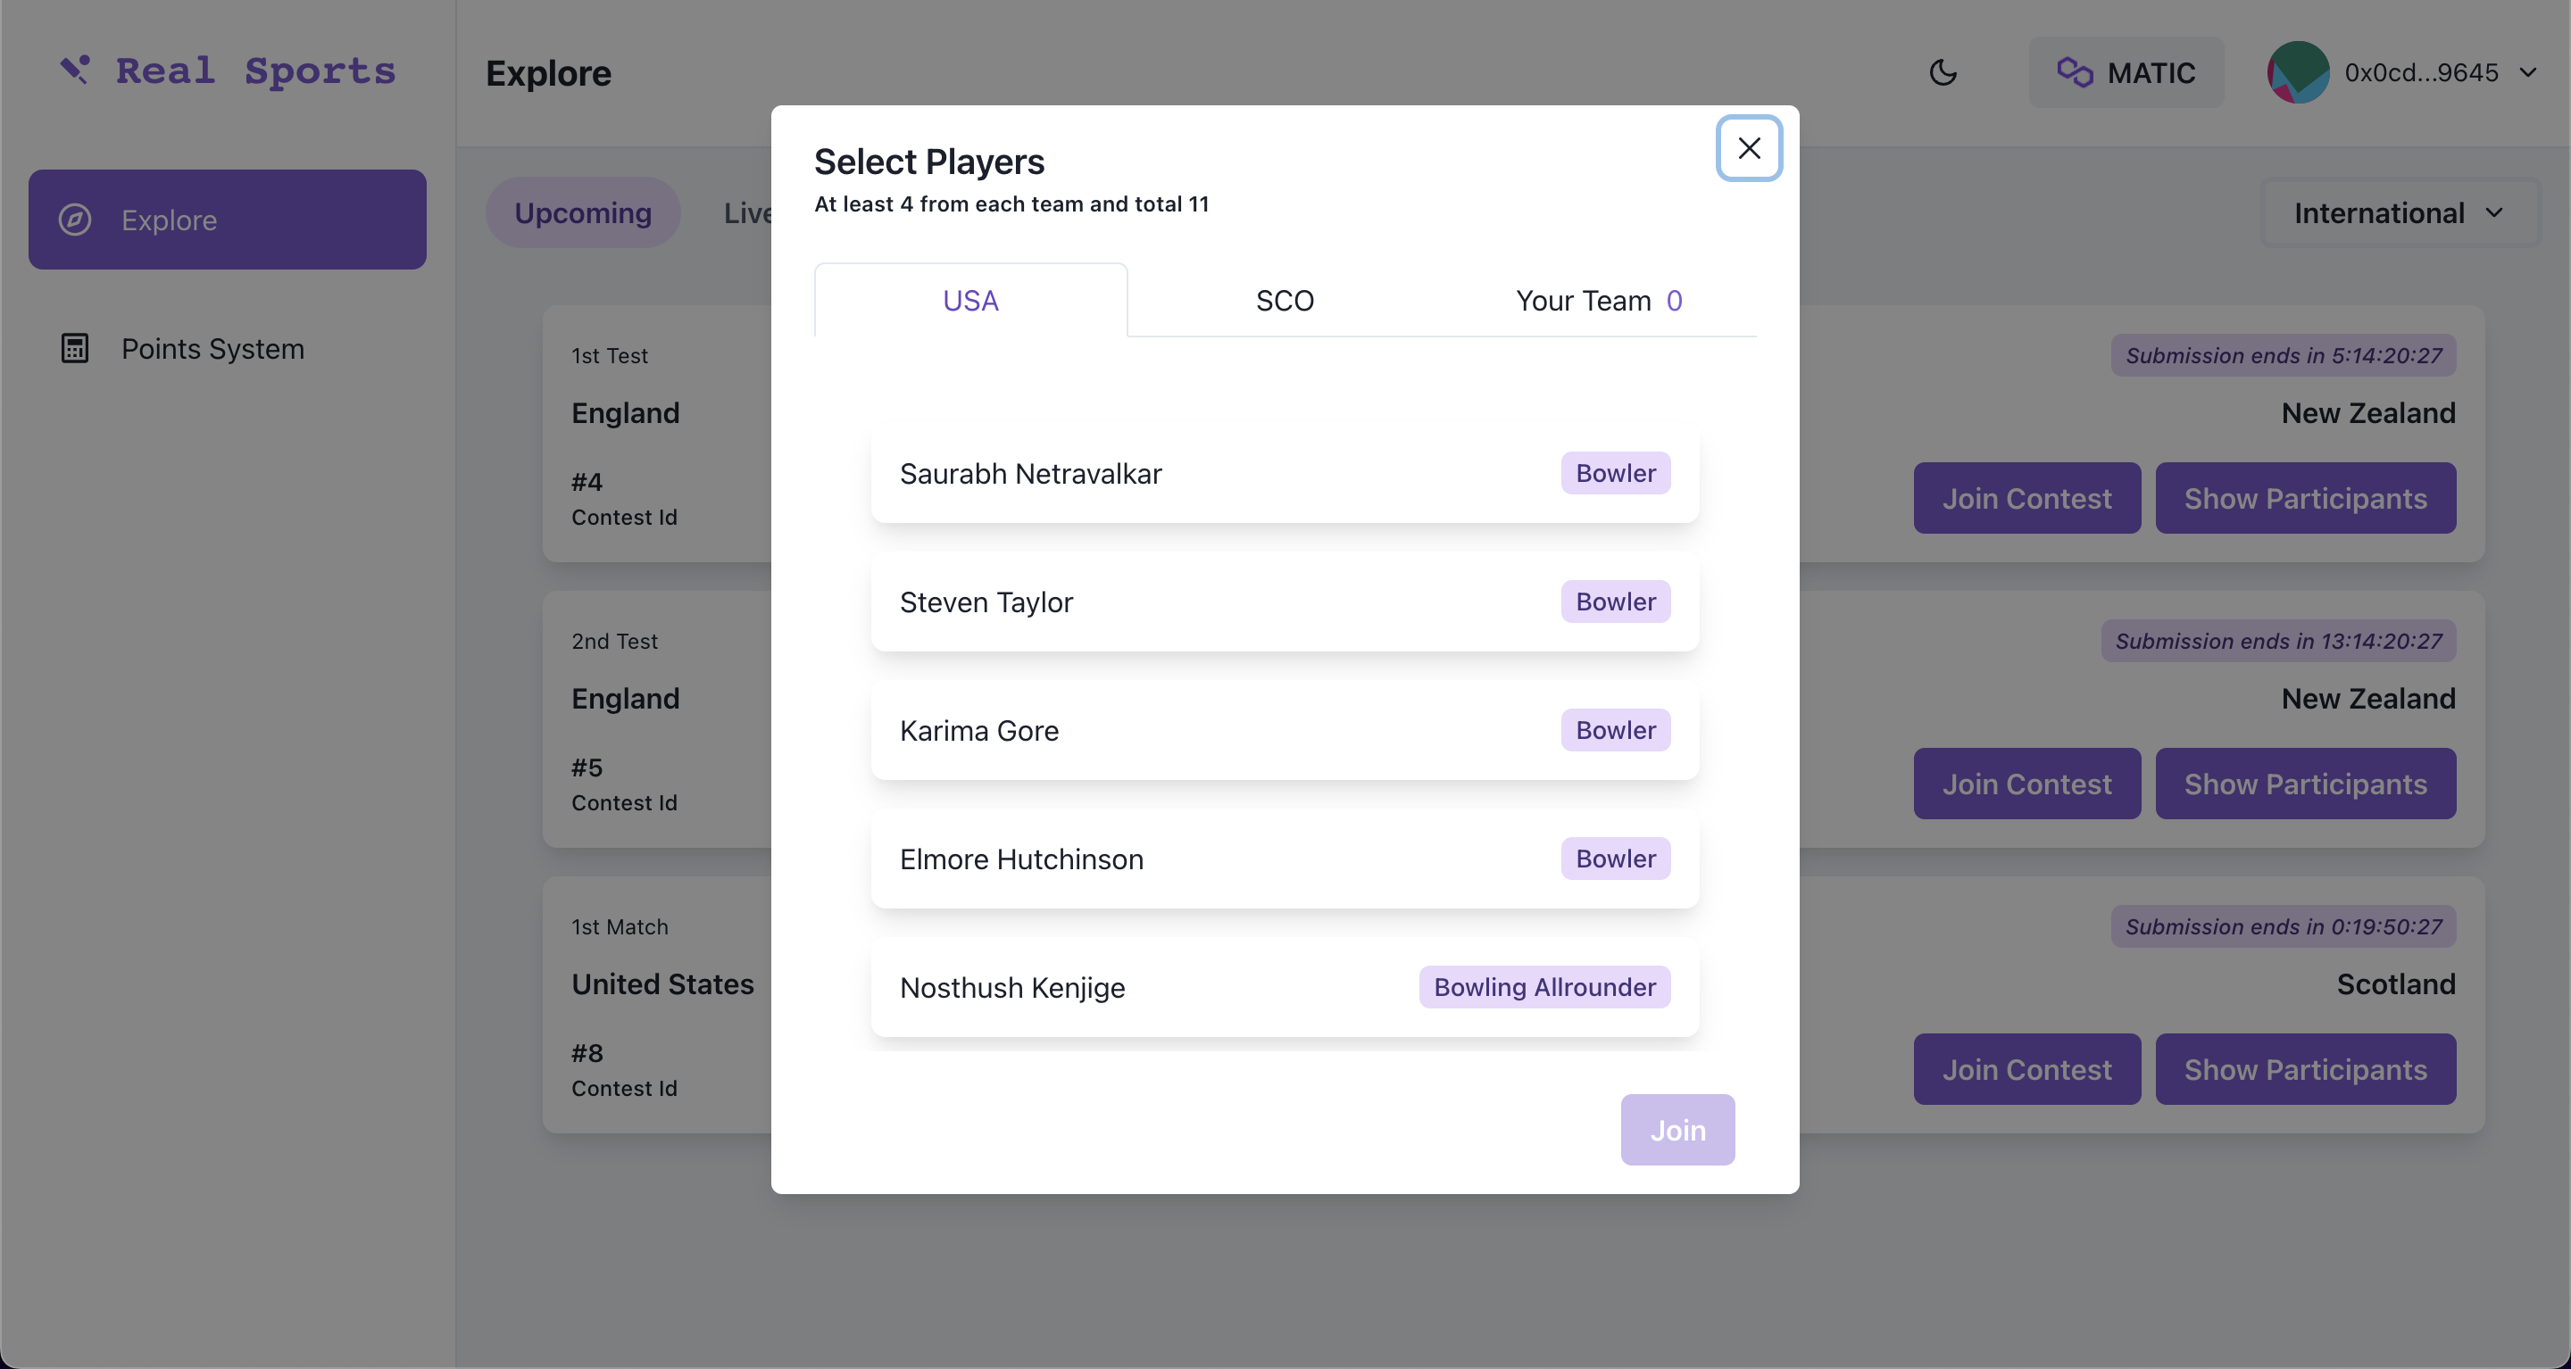Close the Select Players dialog
Viewport: 2571px width, 1369px height.
point(1749,149)
